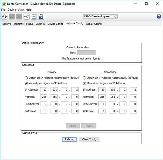Switch to the AES67 Config tab
Image resolution: width=163 pixels, height=160 pixels.
tap(94, 24)
